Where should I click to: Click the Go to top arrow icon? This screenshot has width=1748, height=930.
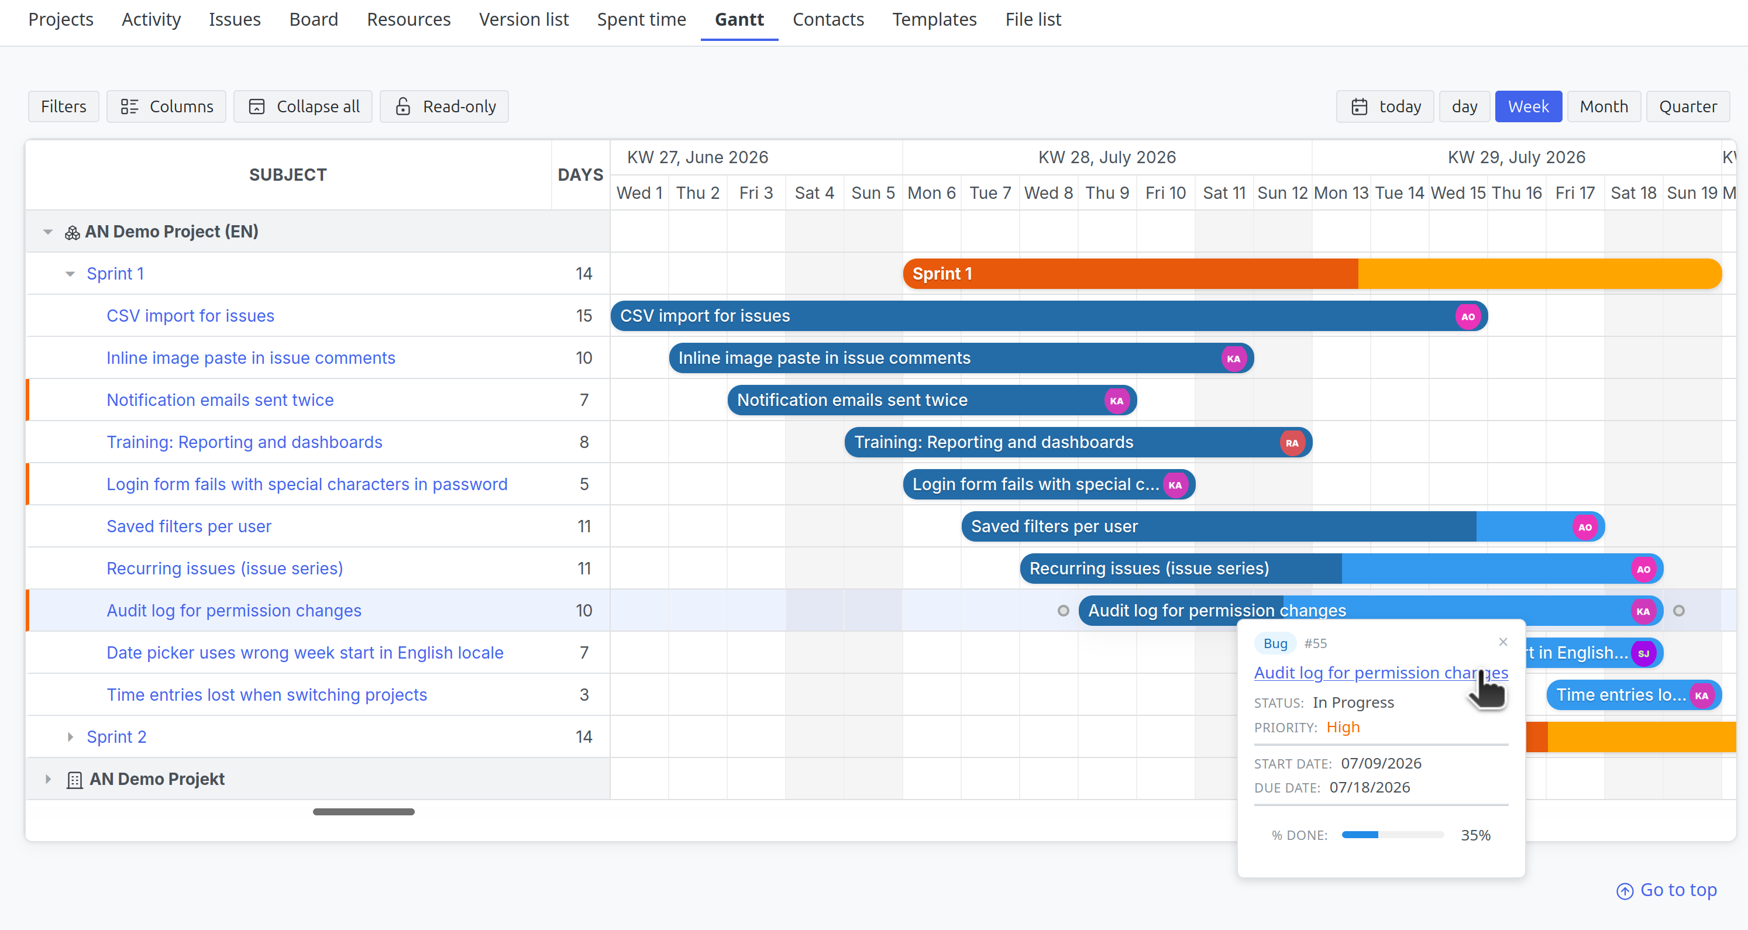[1625, 891]
